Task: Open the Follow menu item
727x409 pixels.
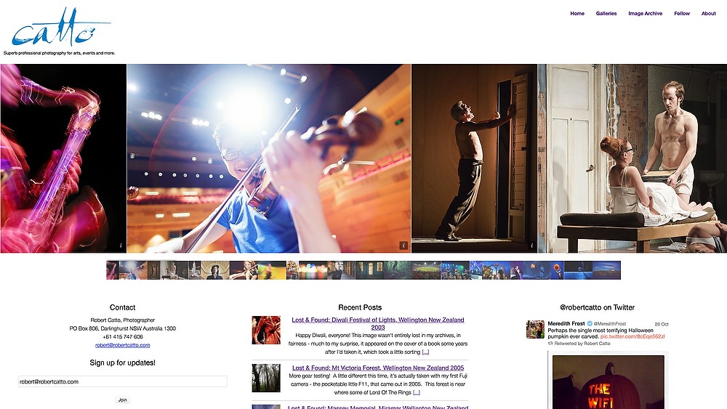Action: pos(682,13)
